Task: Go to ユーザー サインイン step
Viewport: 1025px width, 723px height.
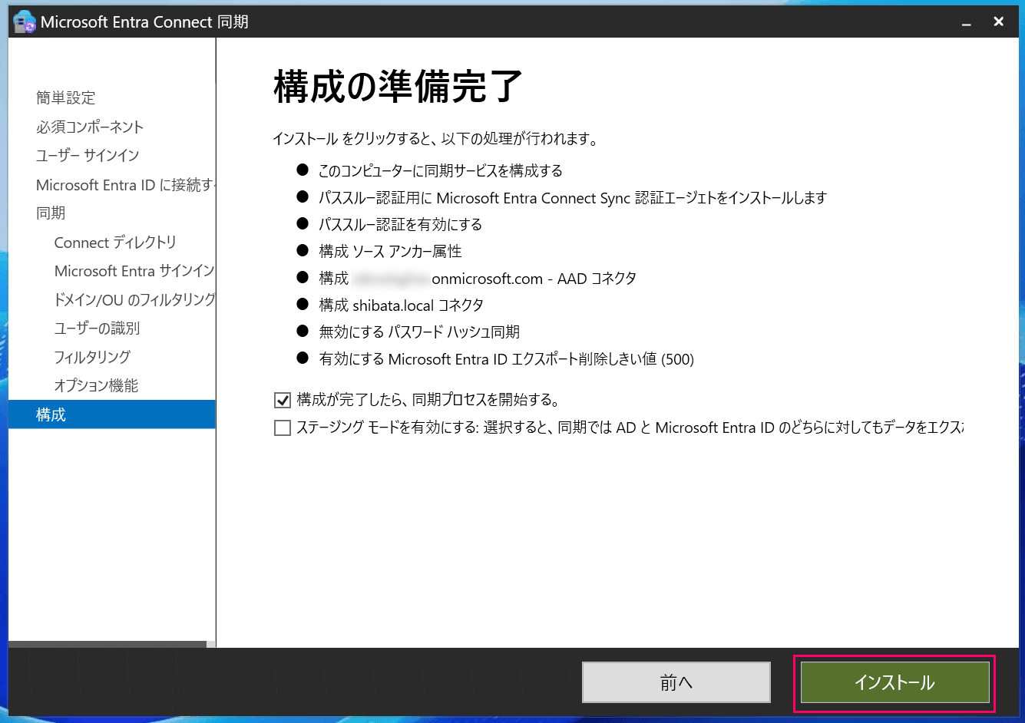Action: (x=88, y=156)
